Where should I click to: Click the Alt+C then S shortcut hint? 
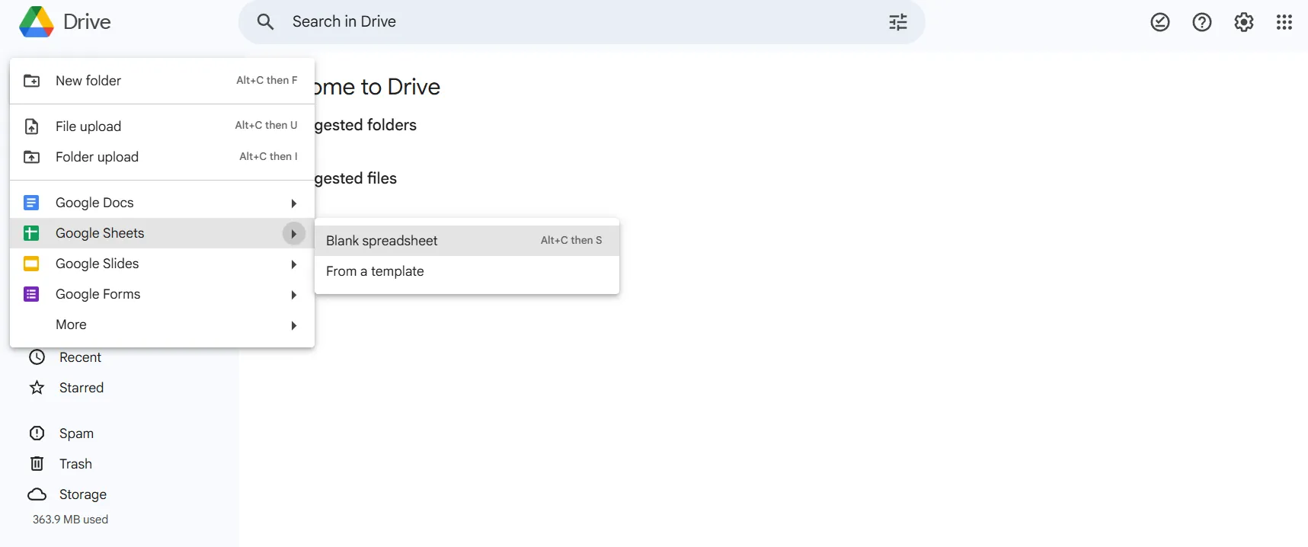(x=571, y=240)
